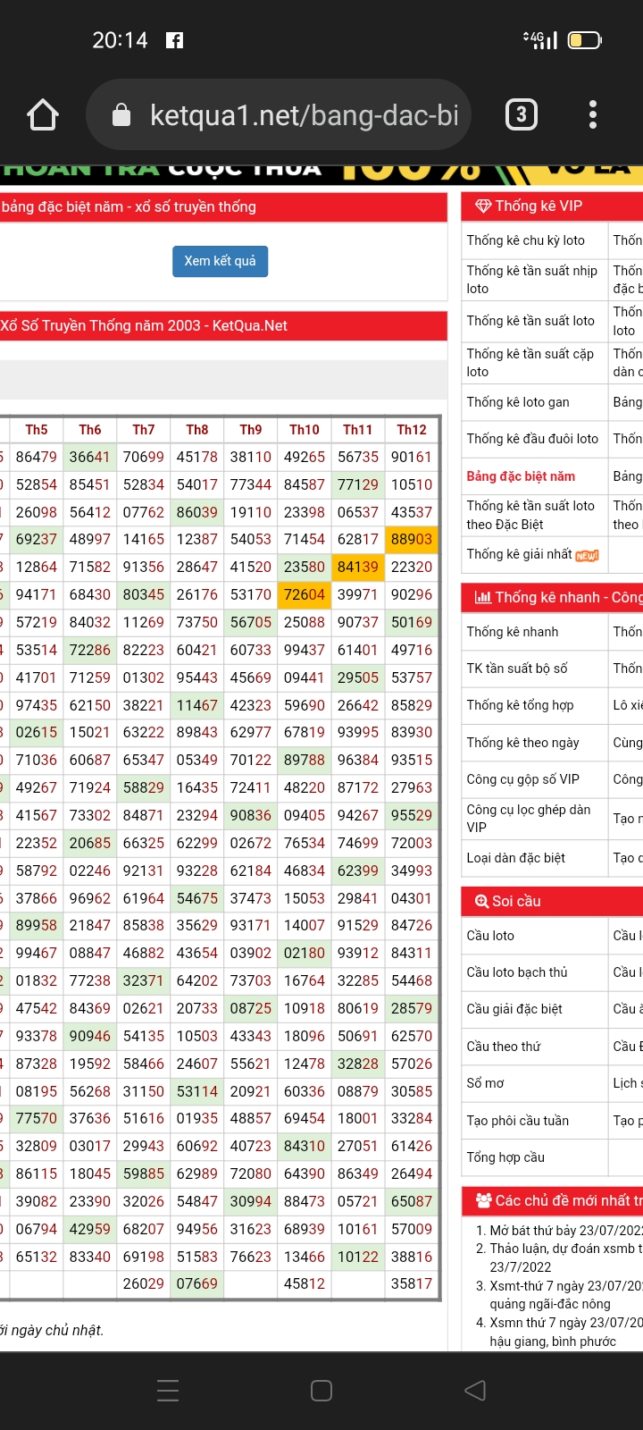Select Bảng đặc biệt năm link

tap(521, 476)
